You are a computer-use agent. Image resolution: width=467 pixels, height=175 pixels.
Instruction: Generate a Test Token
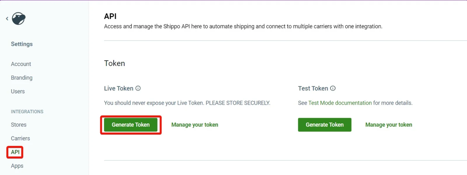[x=325, y=125]
